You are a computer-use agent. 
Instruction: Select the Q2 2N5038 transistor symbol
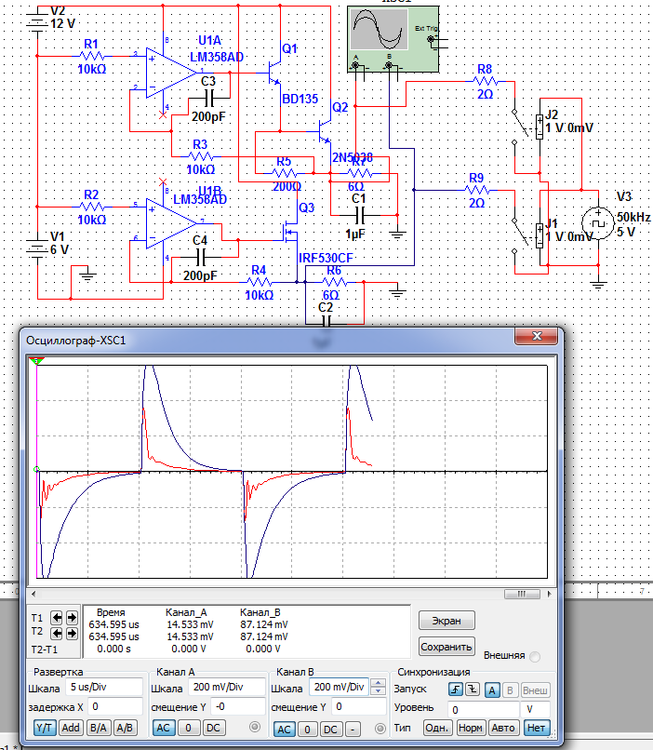(x=325, y=130)
